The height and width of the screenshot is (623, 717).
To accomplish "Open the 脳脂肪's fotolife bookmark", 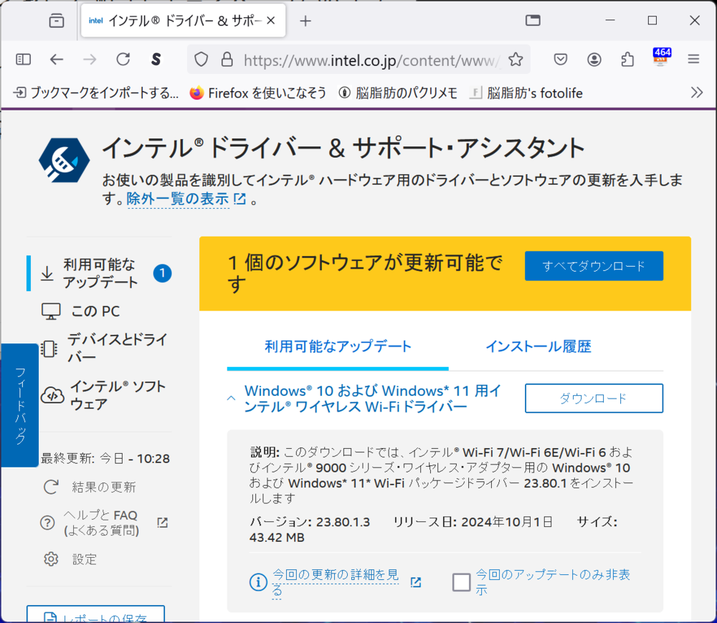I will 527,92.
